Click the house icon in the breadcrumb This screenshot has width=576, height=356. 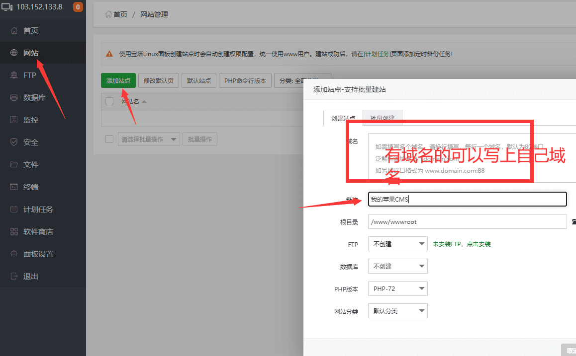(x=108, y=14)
